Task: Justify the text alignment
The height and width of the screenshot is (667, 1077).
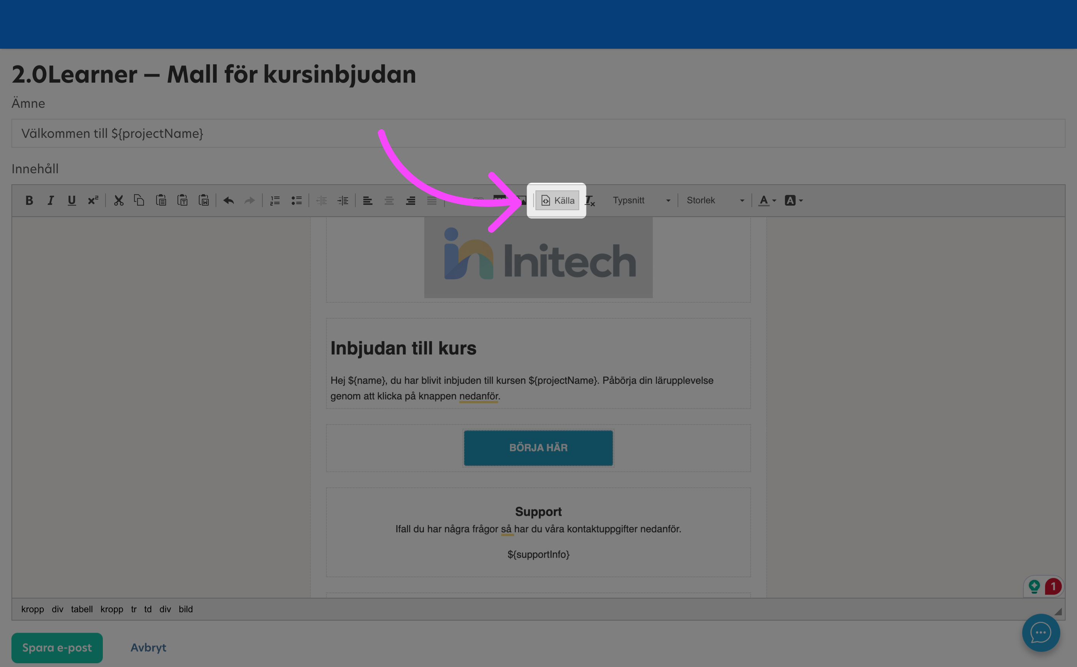Action: 432,200
